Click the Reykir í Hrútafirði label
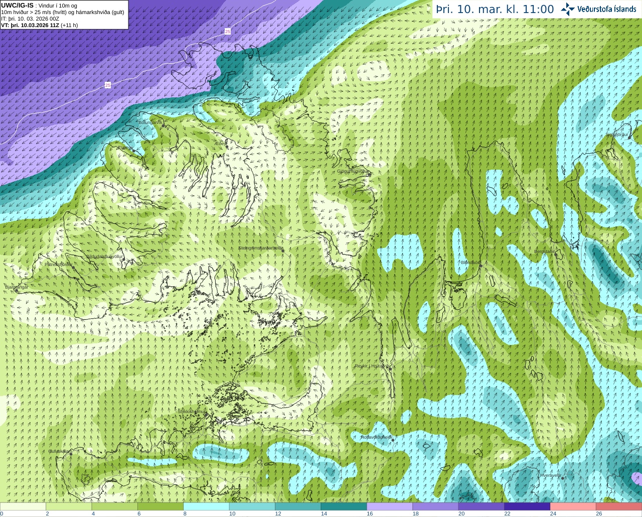The height and width of the screenshot is (517, 642). tap(372, 366)
